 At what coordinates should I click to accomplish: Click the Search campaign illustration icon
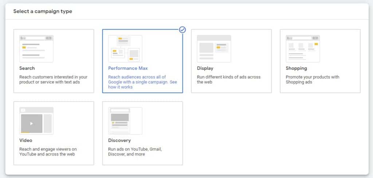[36, 49]
